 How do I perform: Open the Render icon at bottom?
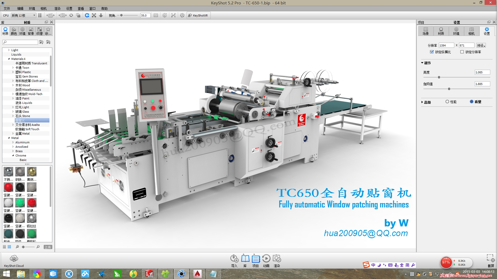tap(277, 259)
